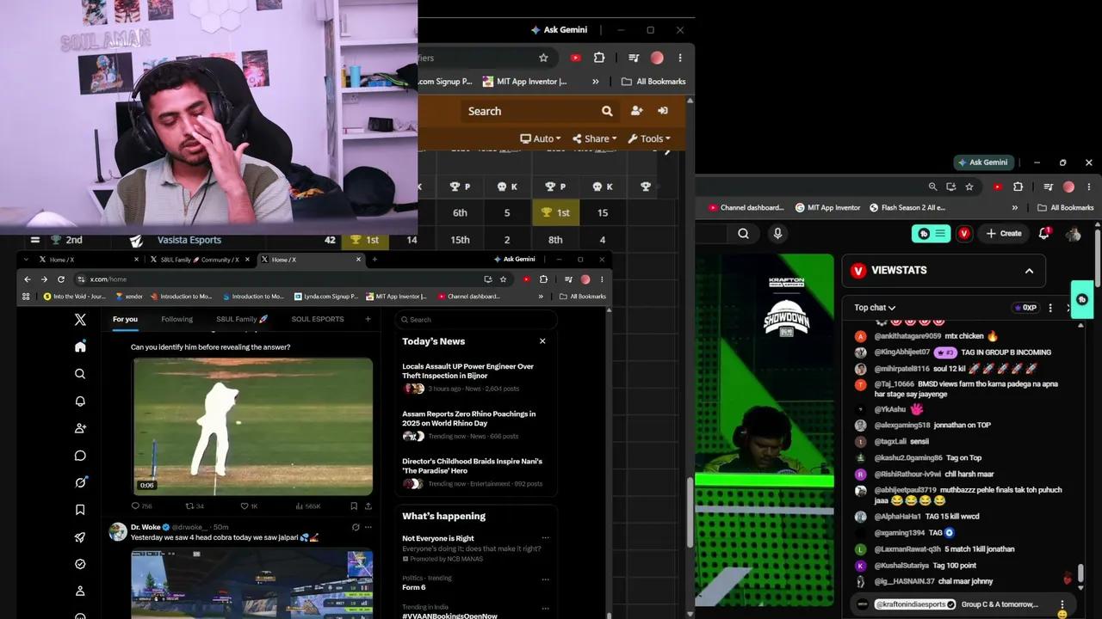Open Profile person icon in X sidebar
This screenshot has height=619, width=1102.
coord(80,591)
